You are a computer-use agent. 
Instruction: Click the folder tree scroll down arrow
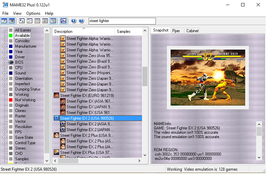click(x=47, y=161)
